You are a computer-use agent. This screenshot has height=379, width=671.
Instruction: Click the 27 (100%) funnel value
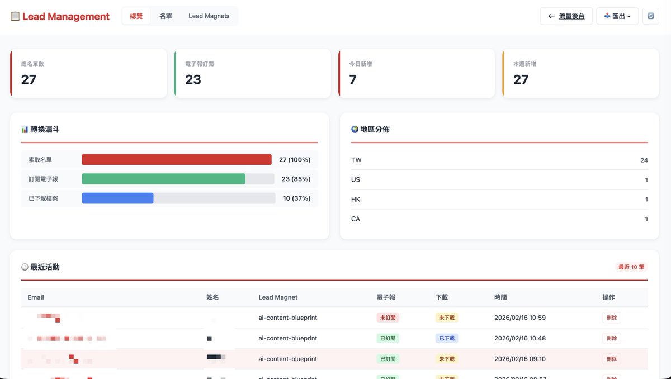point(295,160)
